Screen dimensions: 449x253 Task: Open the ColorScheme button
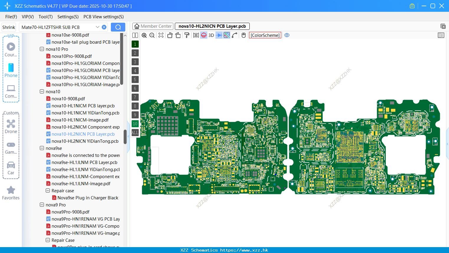pos(265,35)
